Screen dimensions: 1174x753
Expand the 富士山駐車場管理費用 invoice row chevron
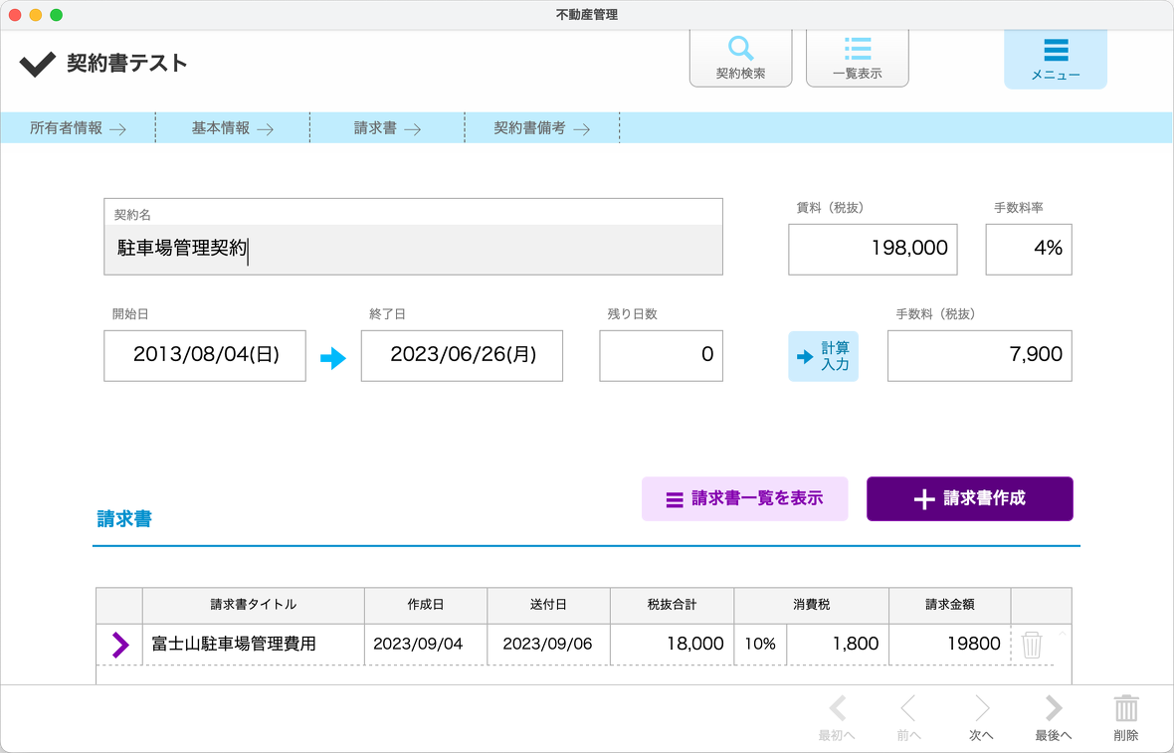120,645
